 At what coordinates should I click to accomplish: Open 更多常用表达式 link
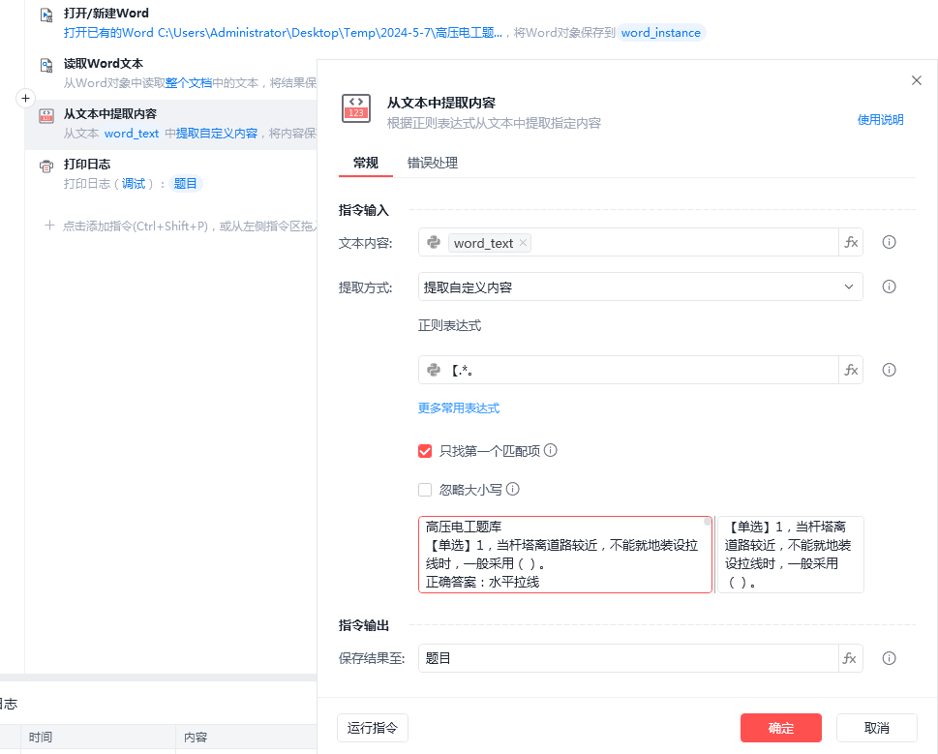click(459, 408)
